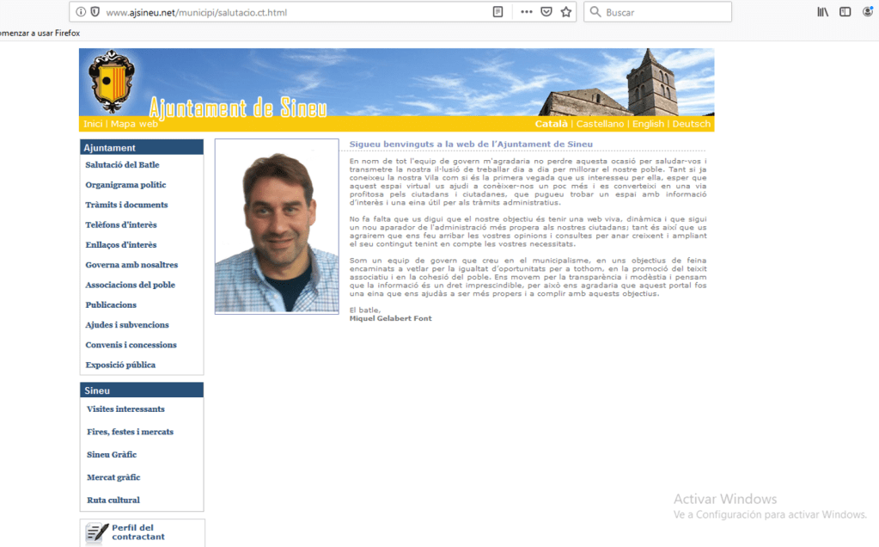This screenshot has width=879, height=547.
Task: Toggle reader view in the address bar
Action: [x=497, y=12]
